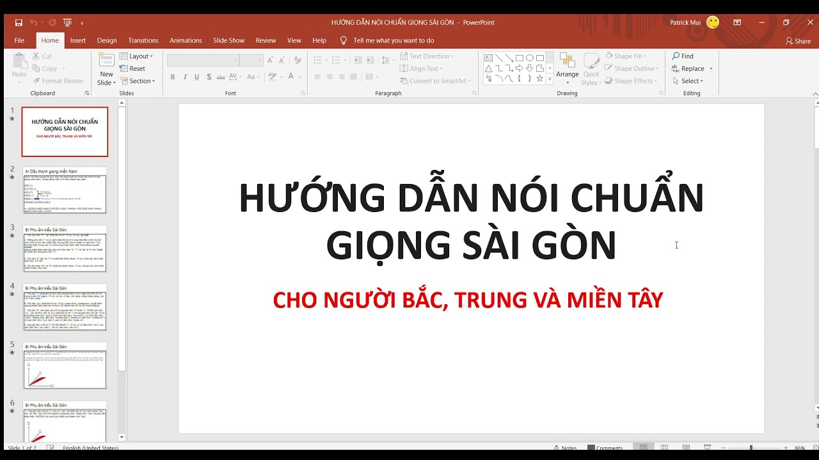Click the Redo/Repeat icon

[52, 22]
